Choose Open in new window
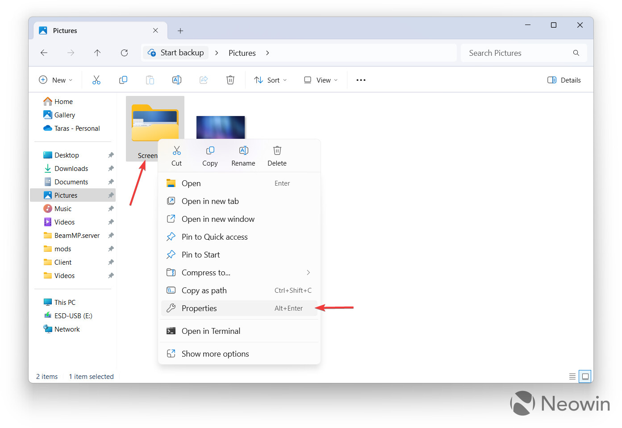 [239, 219]
